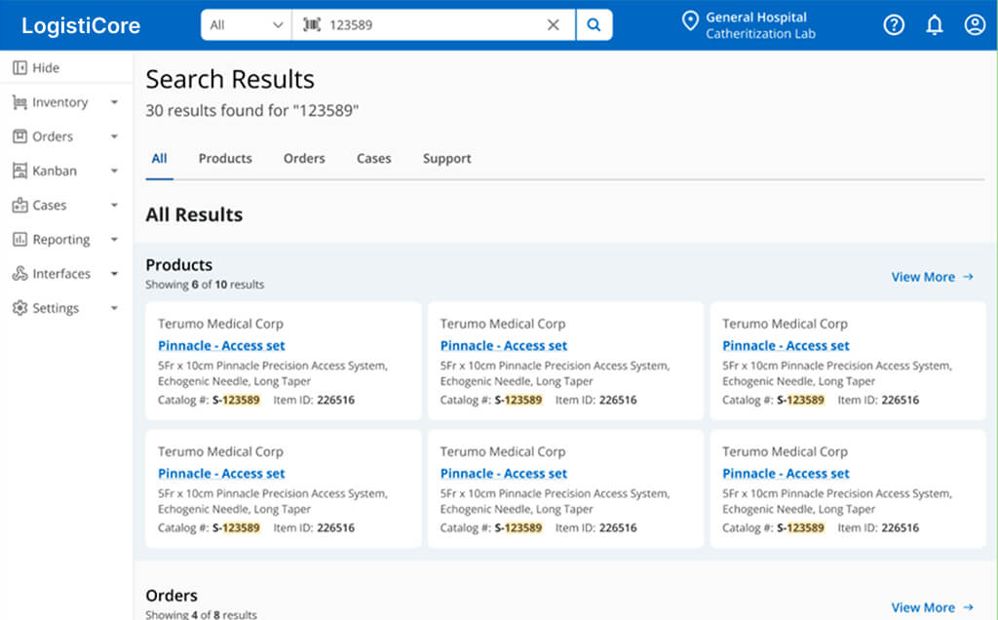Click View More in Products section
This screenshot has width=998, height=620.
pyautogui.click(x=932, y=277)
